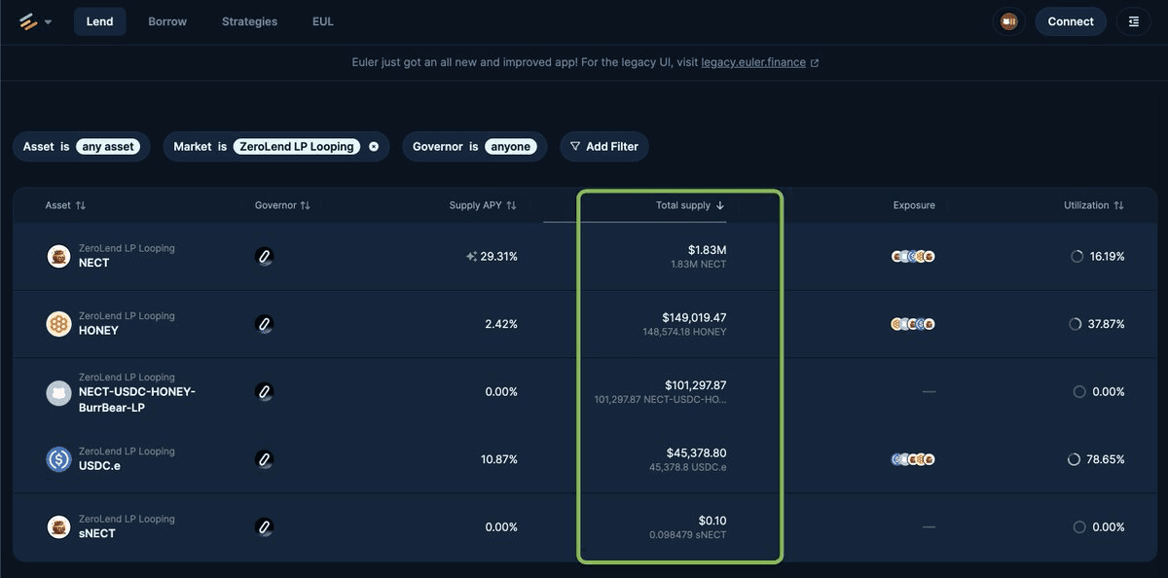Click the sNECT asset token icon
1168x578 pixels.
click(59, 526)
